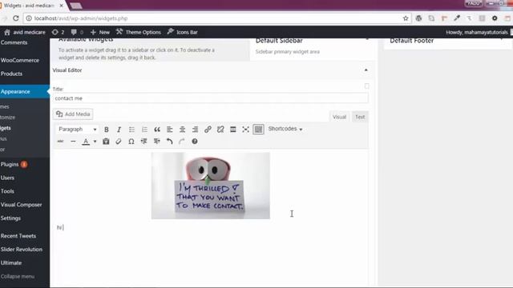The image size is (513, 288).
Task: Click the Title input field
Action: (210, 98)
